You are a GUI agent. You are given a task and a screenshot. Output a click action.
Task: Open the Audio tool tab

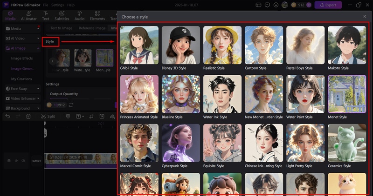coord(79,16)
